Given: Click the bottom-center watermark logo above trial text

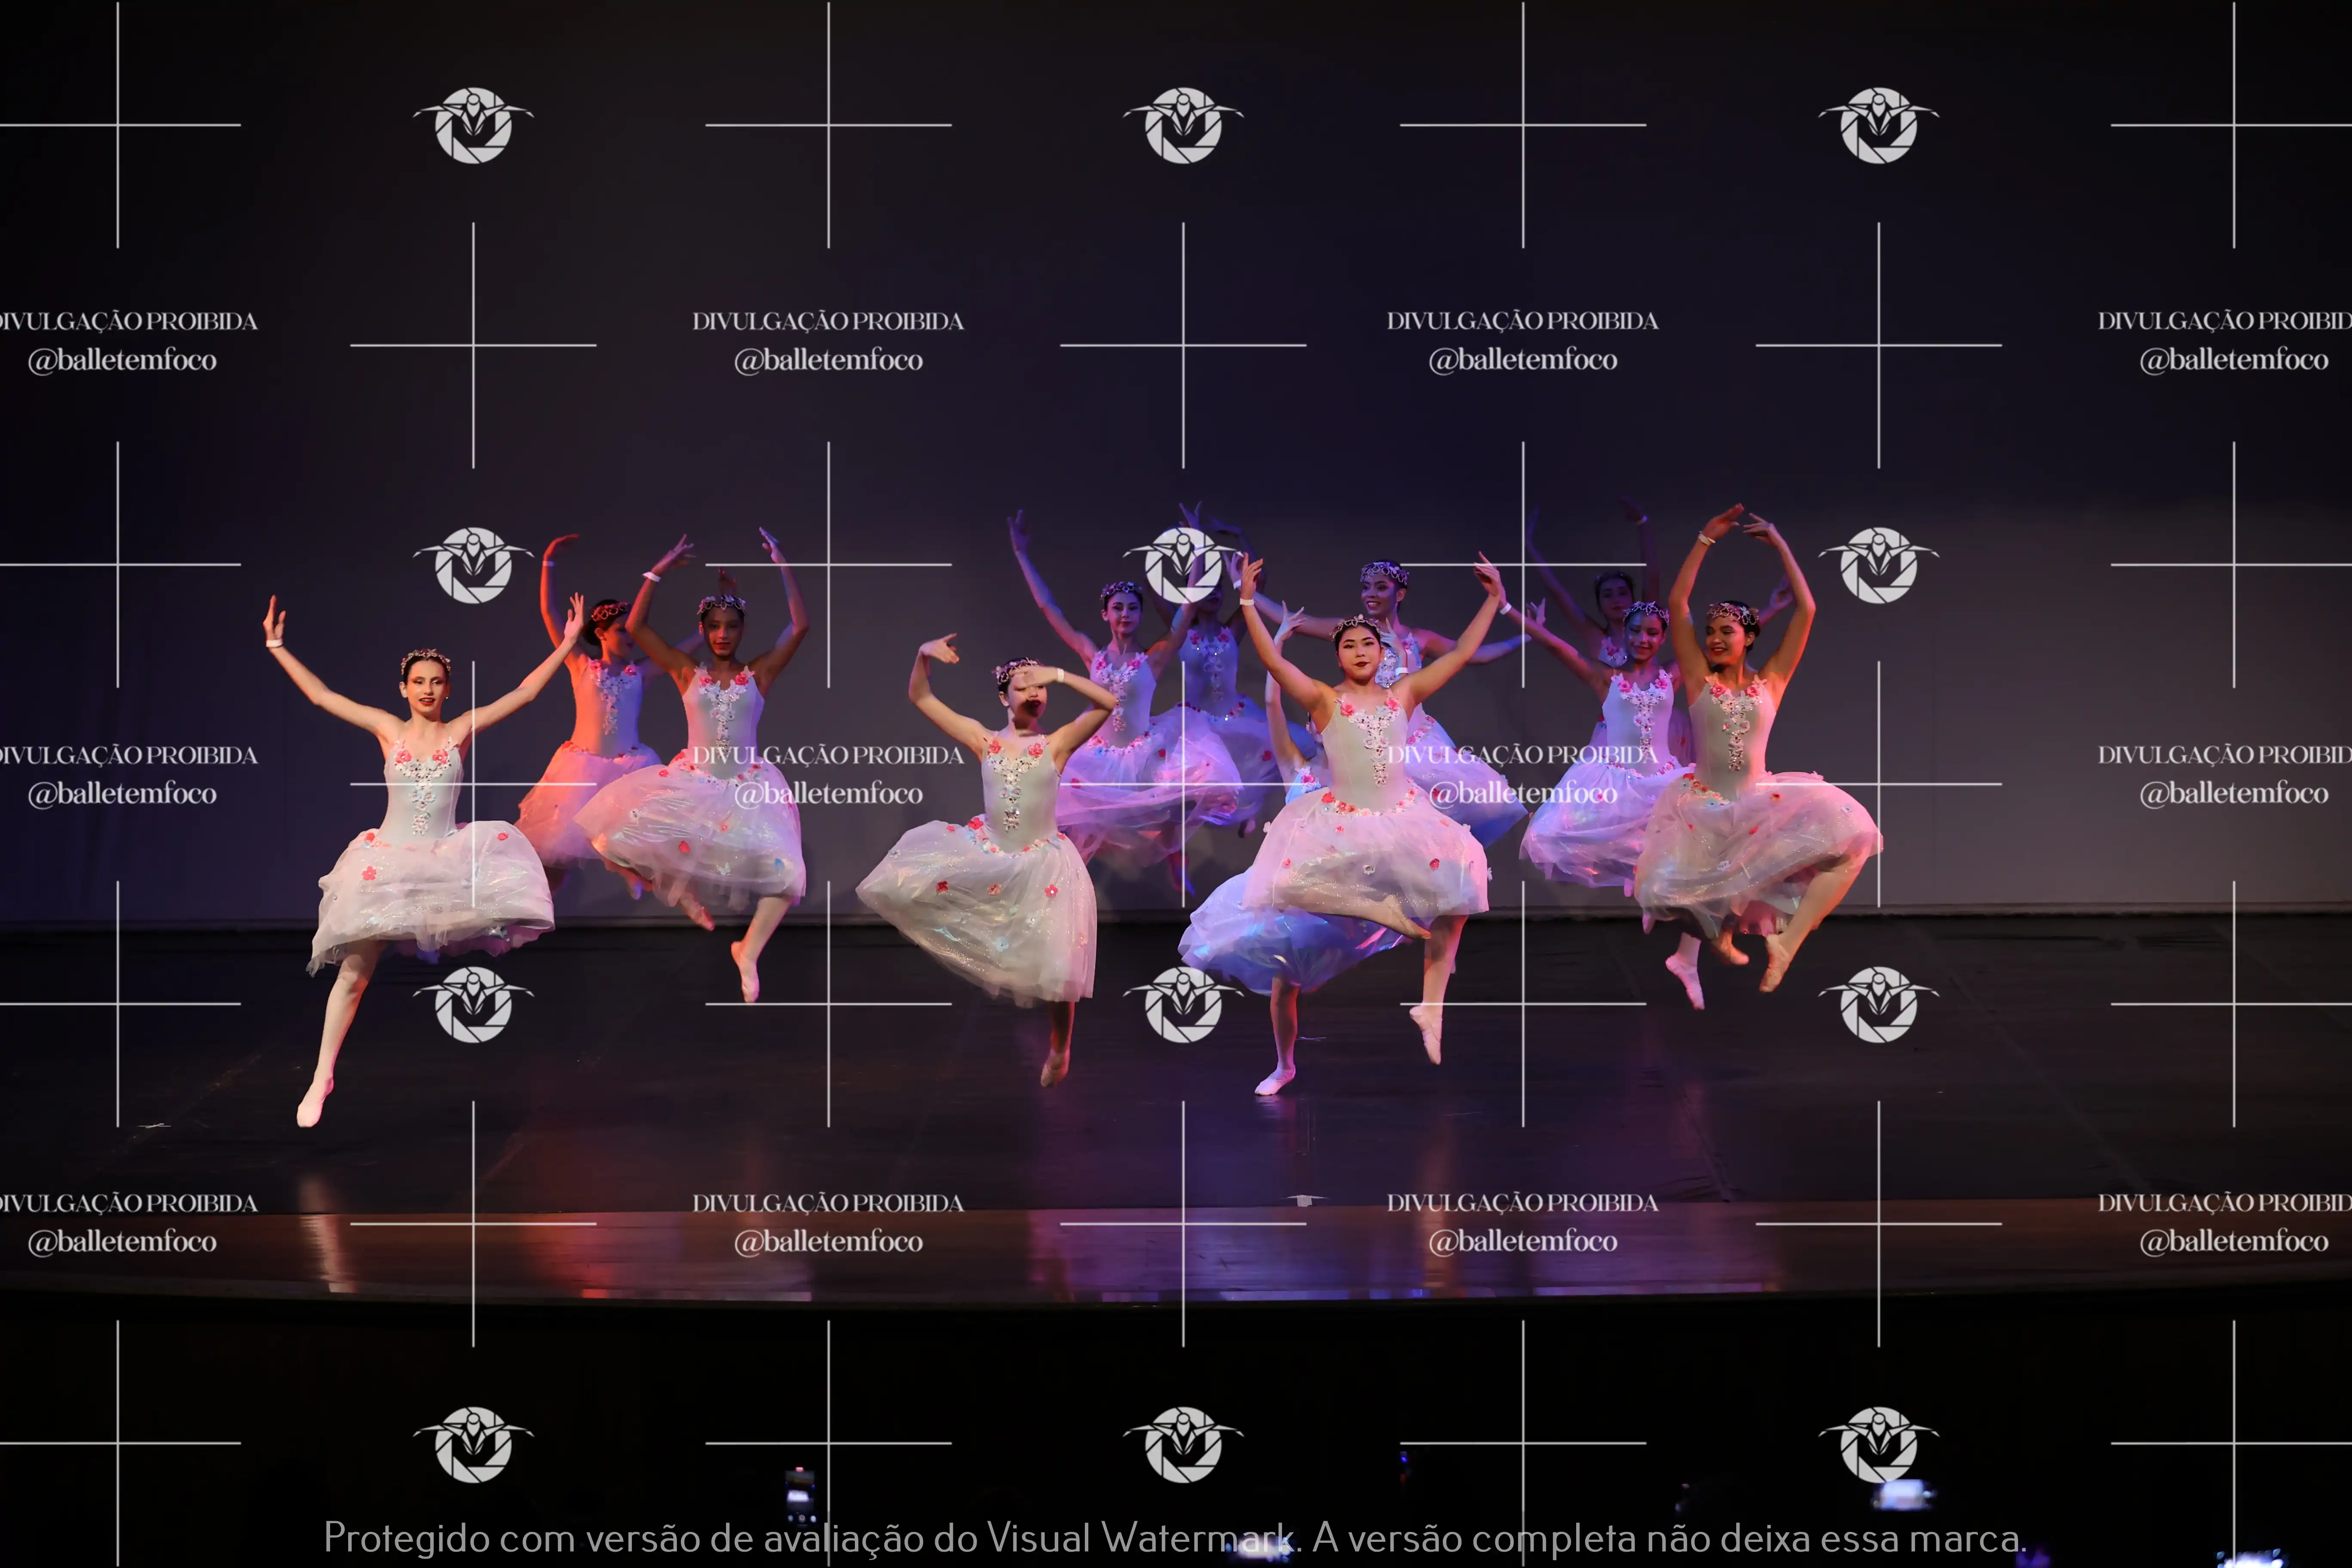Looking at the screenshot, I should coord(1183,1444).
